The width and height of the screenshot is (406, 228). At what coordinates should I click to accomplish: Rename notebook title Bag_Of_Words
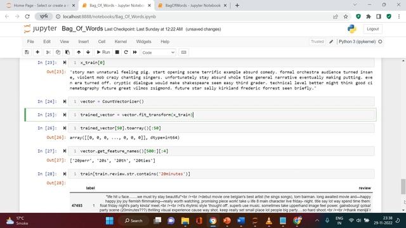(82, 28)
